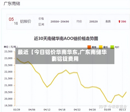This screenshot has height=112, width=130.
Task: Click the 铝报价 label
Action: coord(26,21)
